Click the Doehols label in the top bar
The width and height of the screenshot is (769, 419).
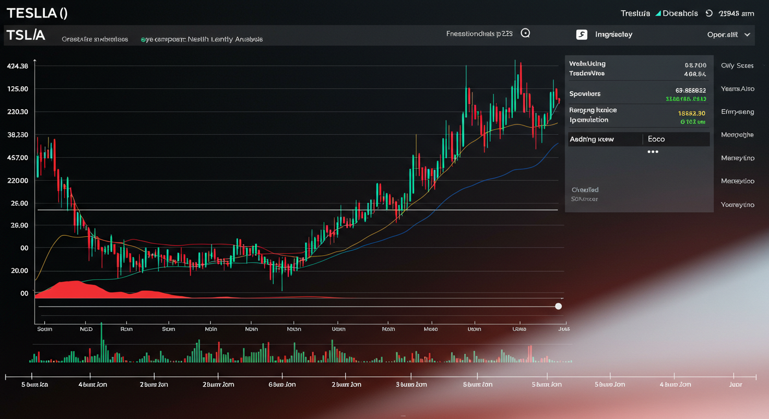pos(680,13)
